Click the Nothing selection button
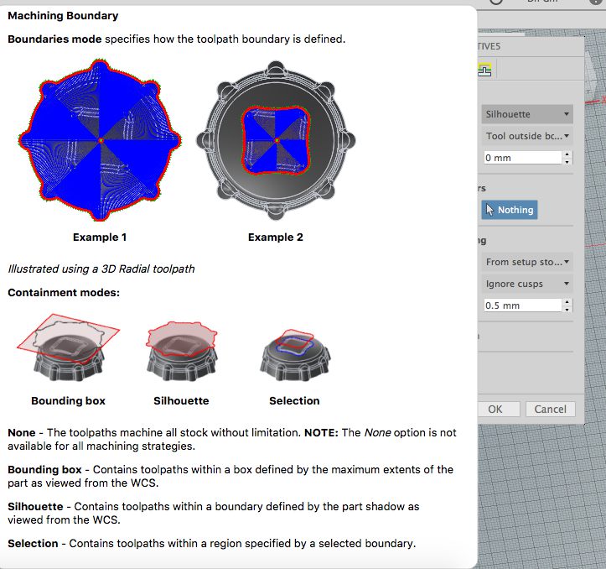 point(510,210)
